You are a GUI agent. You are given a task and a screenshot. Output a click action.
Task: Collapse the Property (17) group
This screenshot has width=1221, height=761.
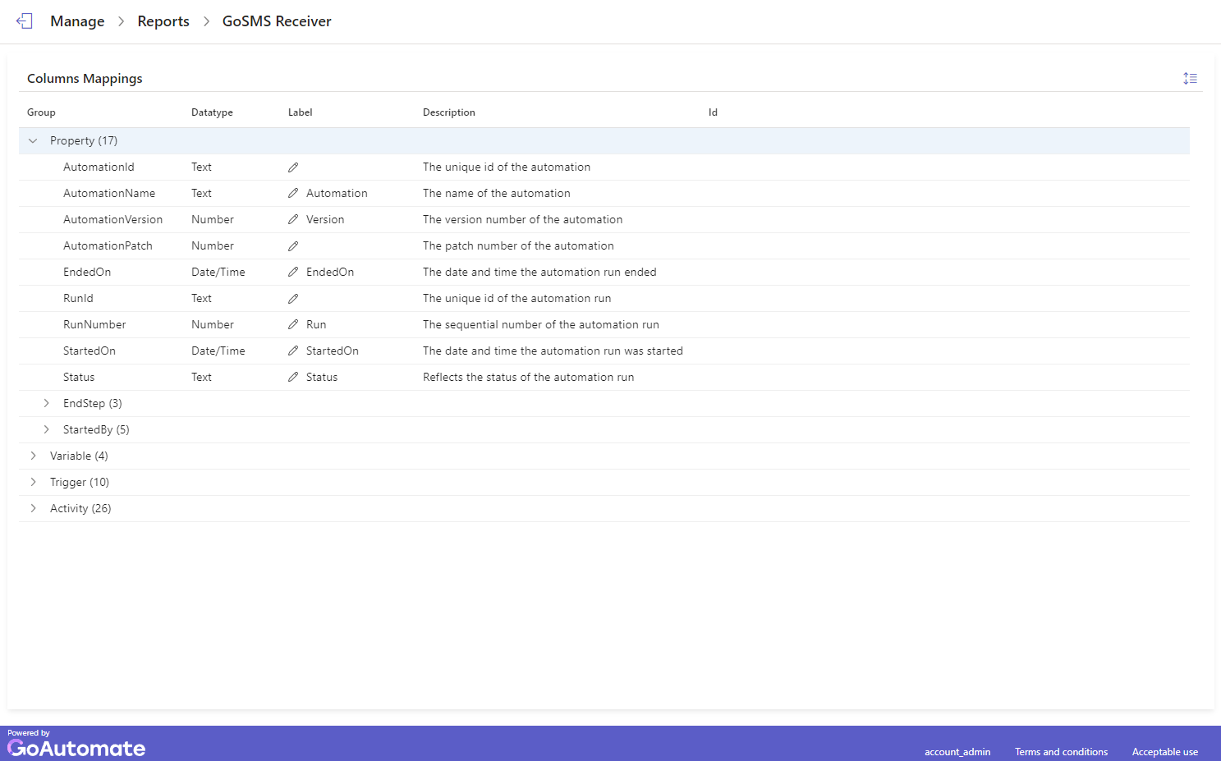point(33,141)
